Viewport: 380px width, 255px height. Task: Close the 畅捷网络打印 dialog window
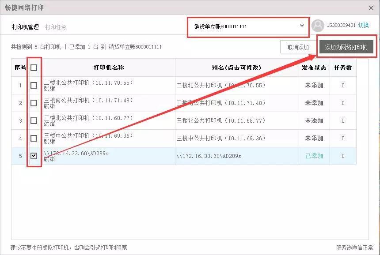pyautogui.click(x=371, y=8)
